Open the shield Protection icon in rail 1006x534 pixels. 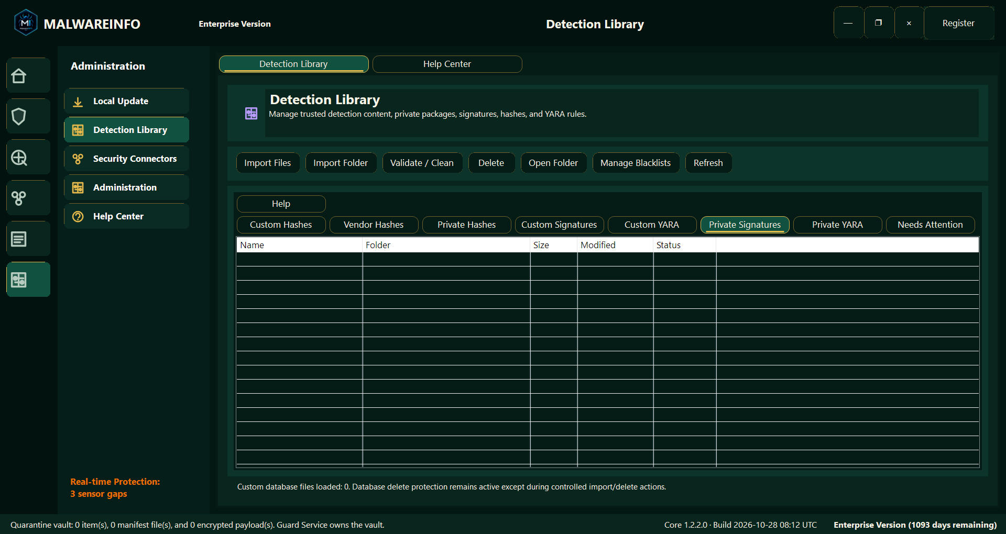click(x=28, y=117)
